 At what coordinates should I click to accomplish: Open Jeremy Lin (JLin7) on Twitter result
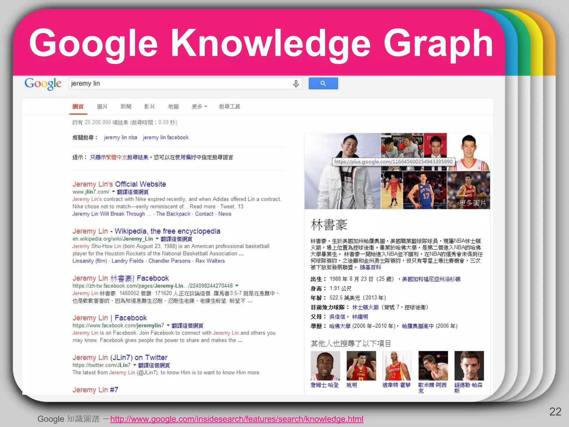pyautogui.click(x=120, y=358)
